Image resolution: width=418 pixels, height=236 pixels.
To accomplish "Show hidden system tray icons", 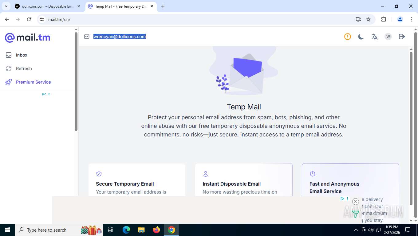I will tap(356, 230).
